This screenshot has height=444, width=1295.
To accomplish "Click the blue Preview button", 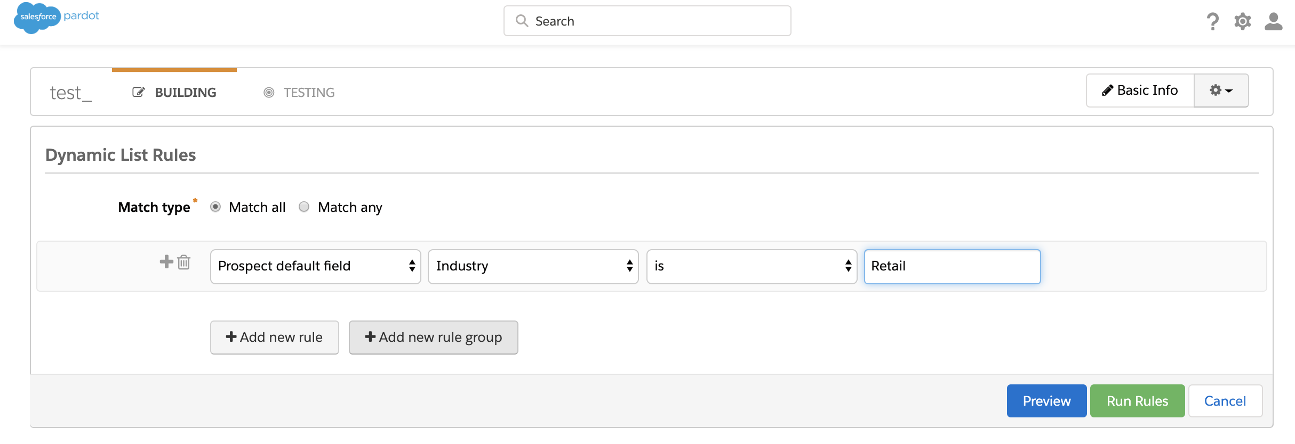I will click(1046, 401).
